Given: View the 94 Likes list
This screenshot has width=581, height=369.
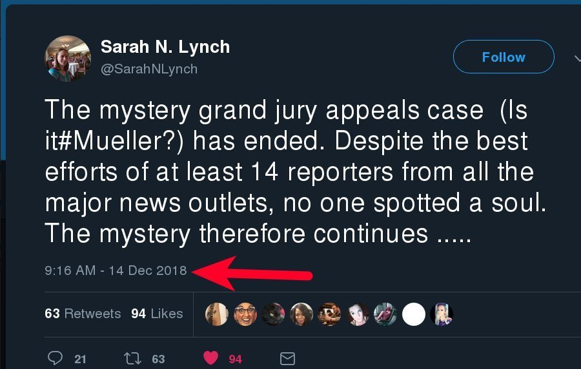Looking at the screenshot, I should pos(157,314).
